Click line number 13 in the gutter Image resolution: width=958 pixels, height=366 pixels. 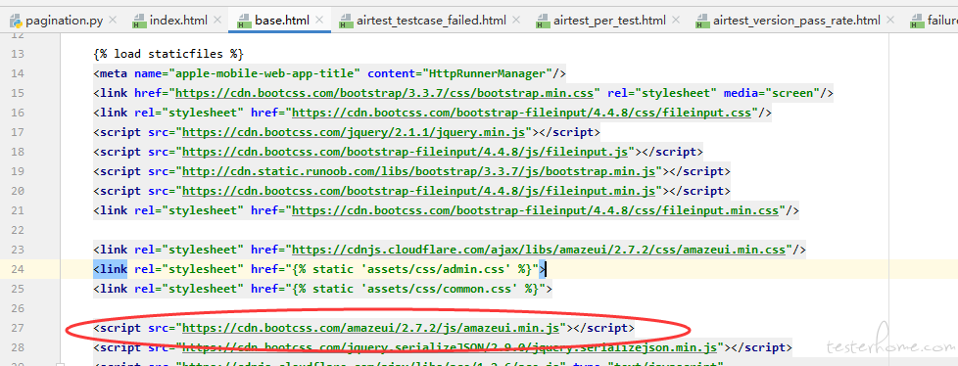coord(18,54)
